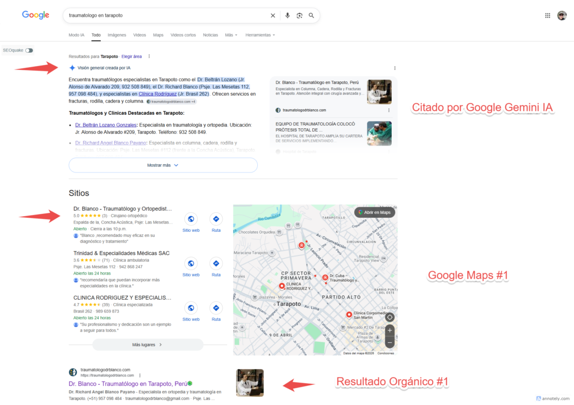Viewport: 574px width, 405px height.
Task: Click Sitio web icon for Trinidad & Especialidades
Action: pos(191,263)
